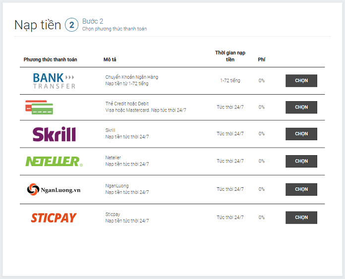Screen dimensions: 345x279
Task: Click 'Thẻ Credit hoặc Debit' description text
Action: (127, 104)
